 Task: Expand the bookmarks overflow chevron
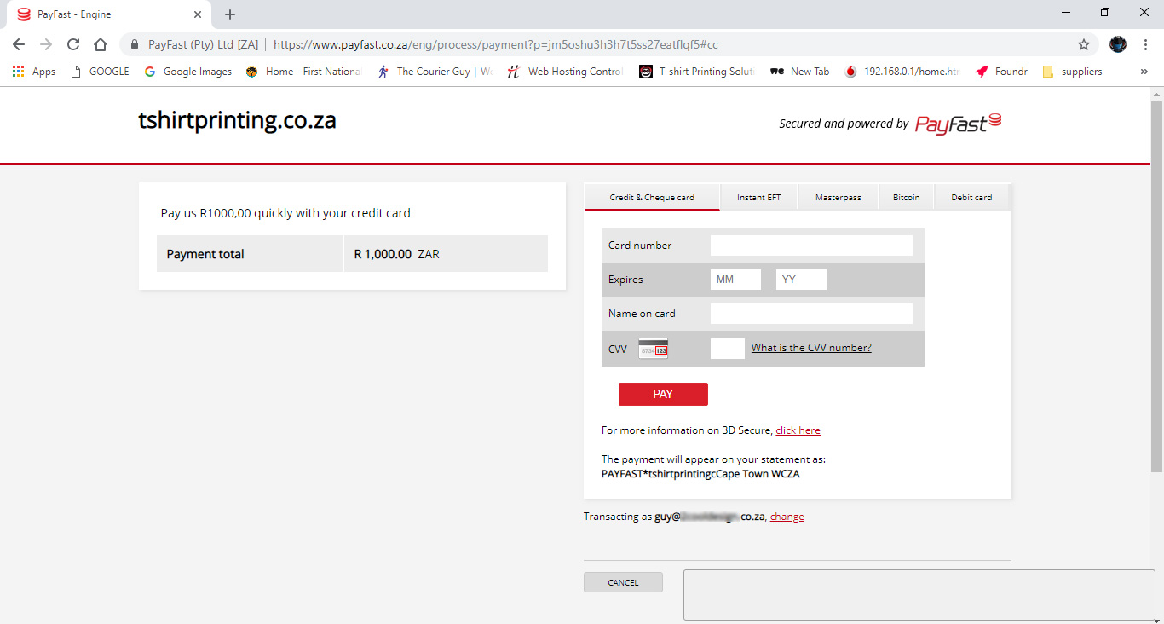[x=1144, y=72]
